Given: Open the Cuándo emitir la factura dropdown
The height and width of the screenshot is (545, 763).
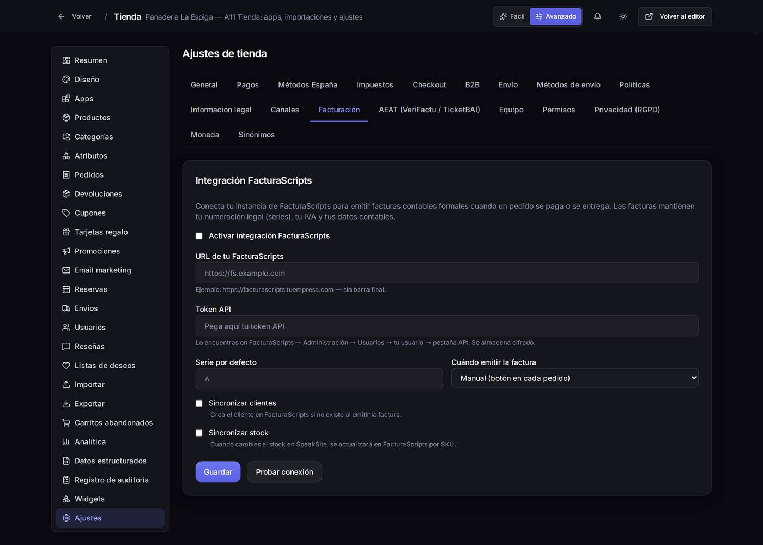Looking at the screenshot, I should tap(575, 378).
